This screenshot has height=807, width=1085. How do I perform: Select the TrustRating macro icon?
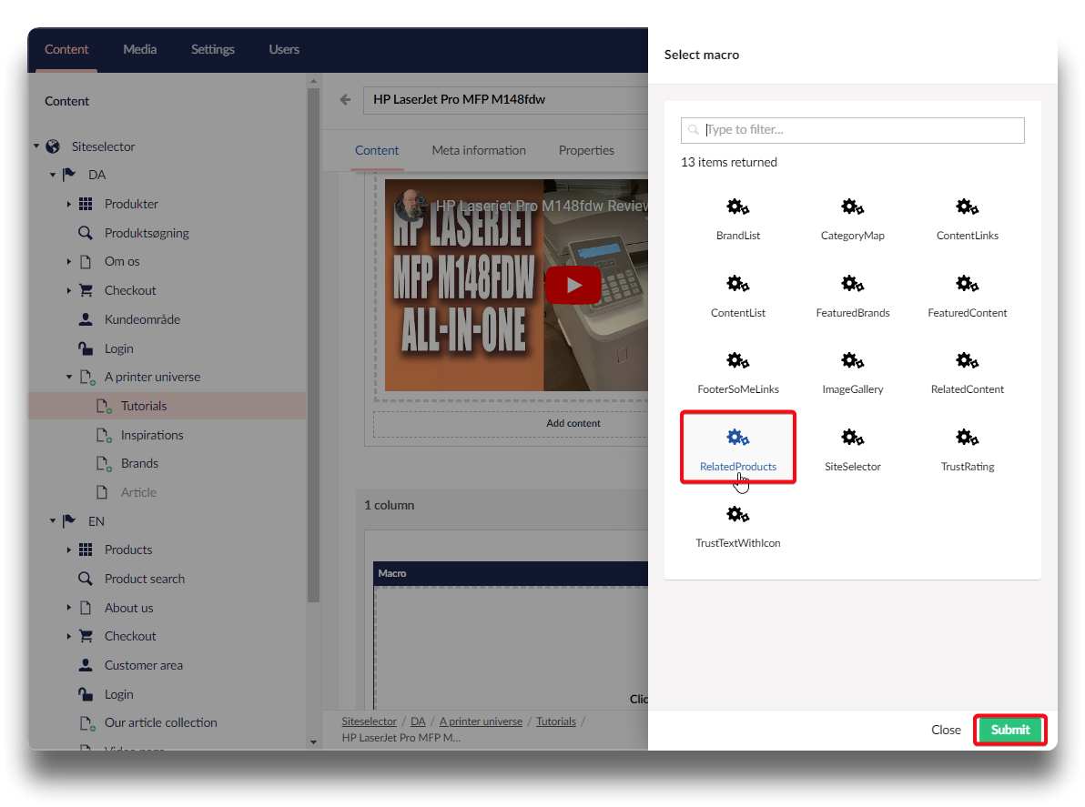[x=968, y=438]
